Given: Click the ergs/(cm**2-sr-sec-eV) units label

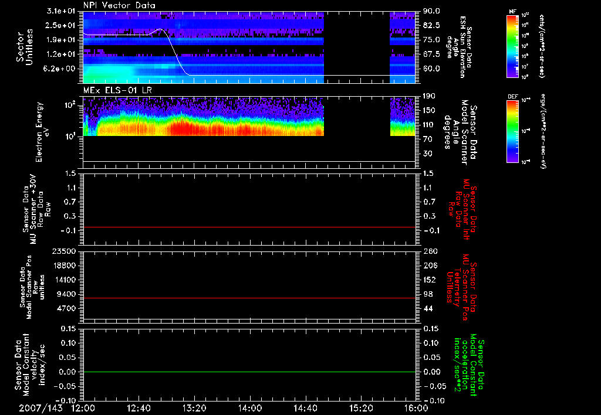Looking at the screenshot, I should pos(543,131).
